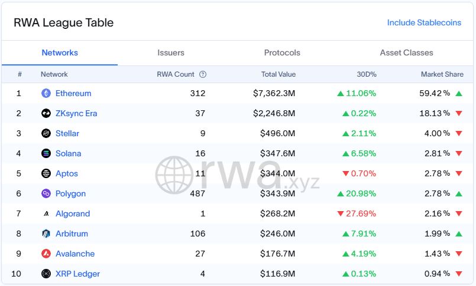Click the Solana logo icon

tap(46, 153)
